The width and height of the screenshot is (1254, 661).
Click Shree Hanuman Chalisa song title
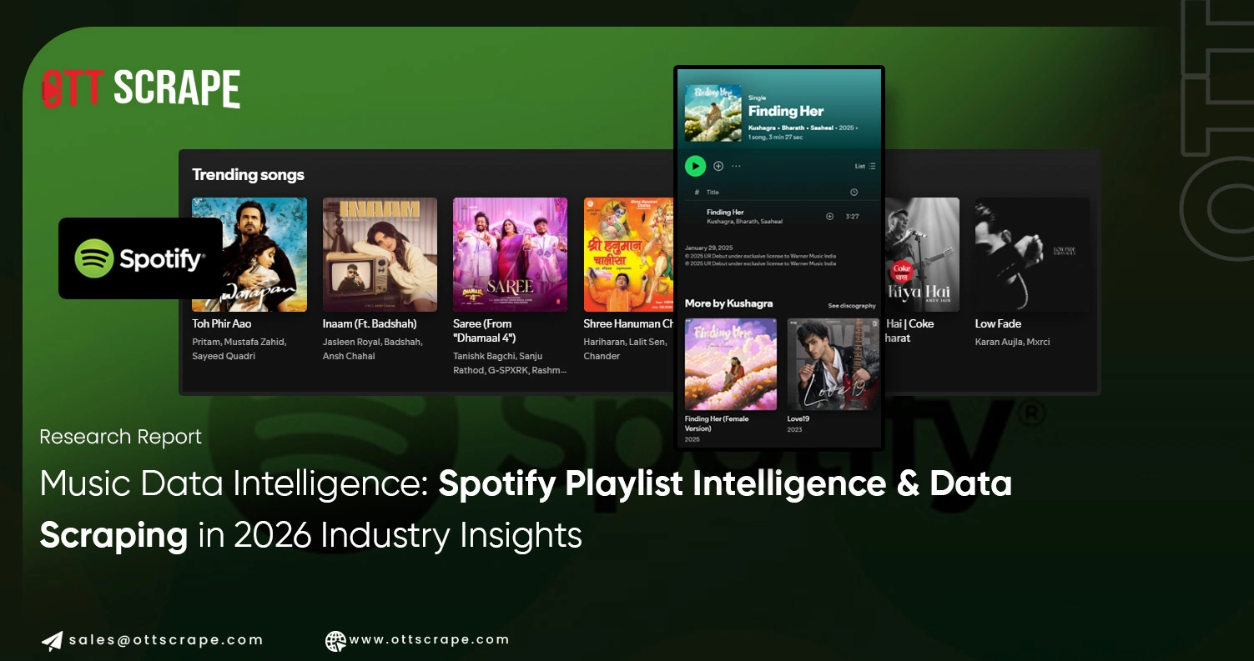pos(628,323)
